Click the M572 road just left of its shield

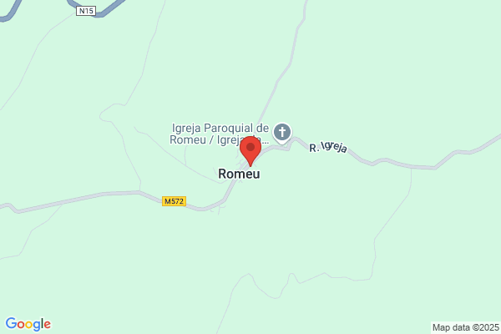pos(150,197)
